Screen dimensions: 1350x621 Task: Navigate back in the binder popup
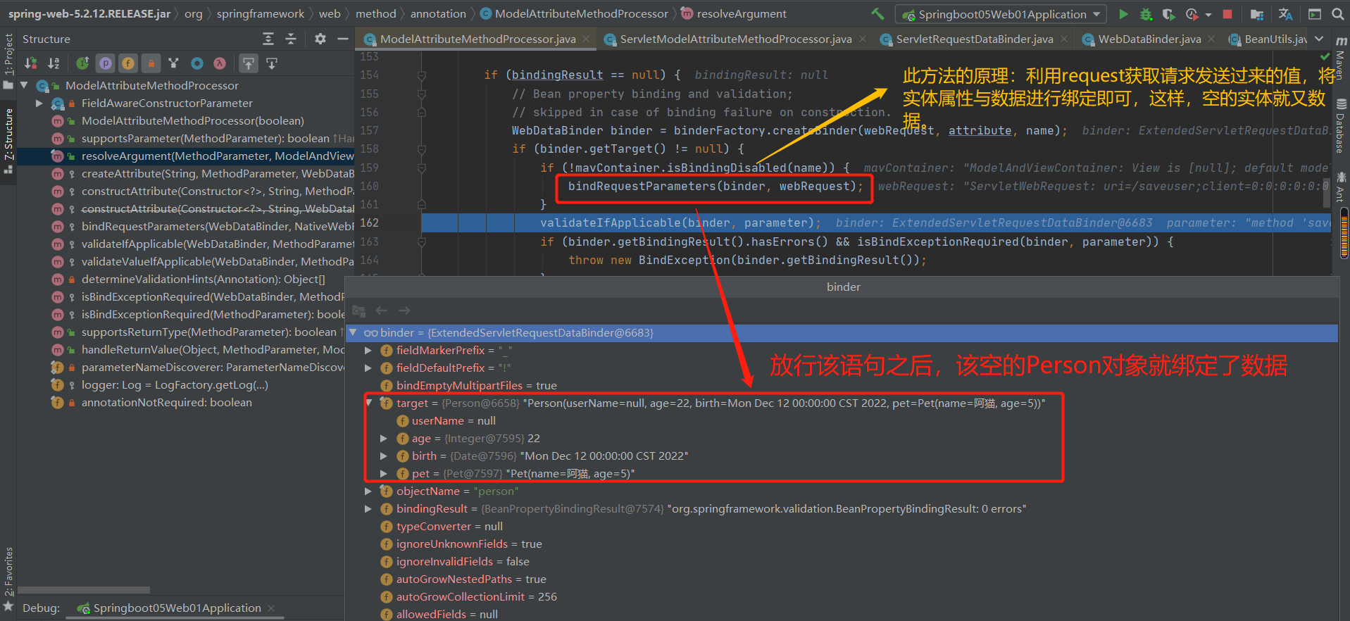tap(382, 310)
